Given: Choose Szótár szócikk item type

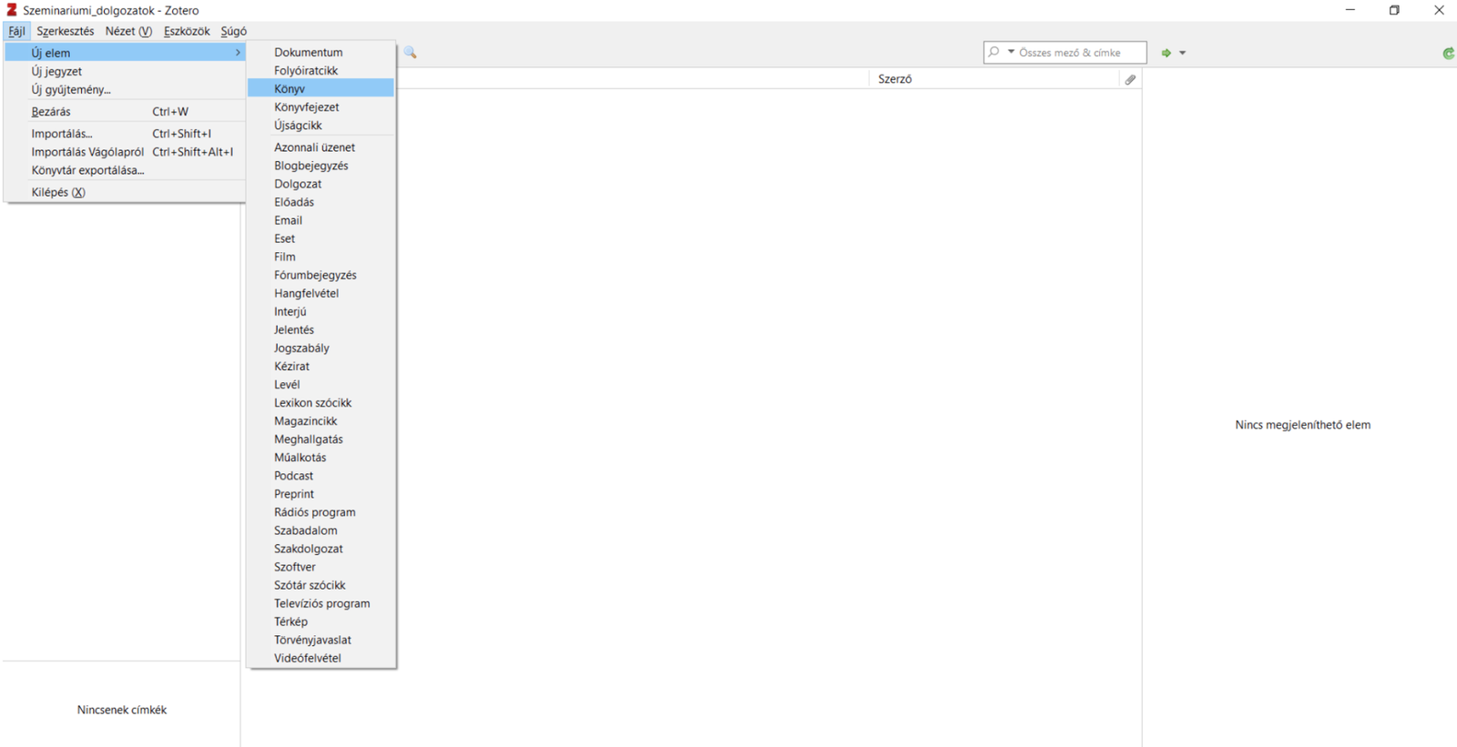Looking at the screenshot, I should click(321, 583).
